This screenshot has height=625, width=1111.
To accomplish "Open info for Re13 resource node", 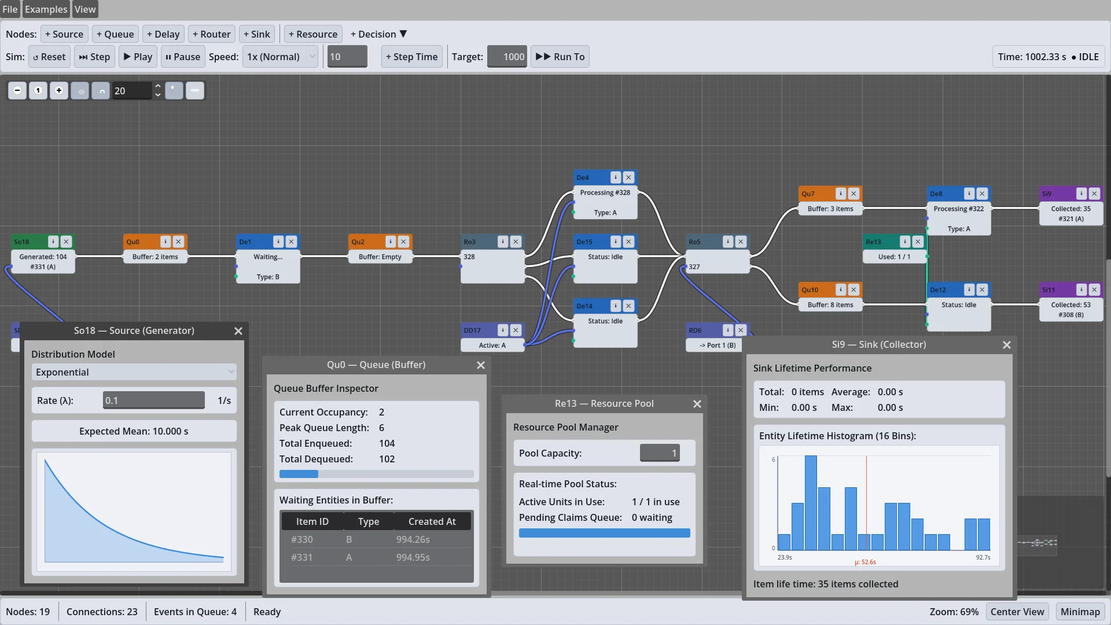I will 905,241.
